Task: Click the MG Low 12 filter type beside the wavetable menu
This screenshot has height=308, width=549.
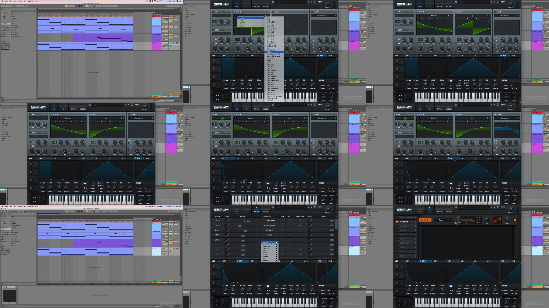Action: click(x=321, y=16)
